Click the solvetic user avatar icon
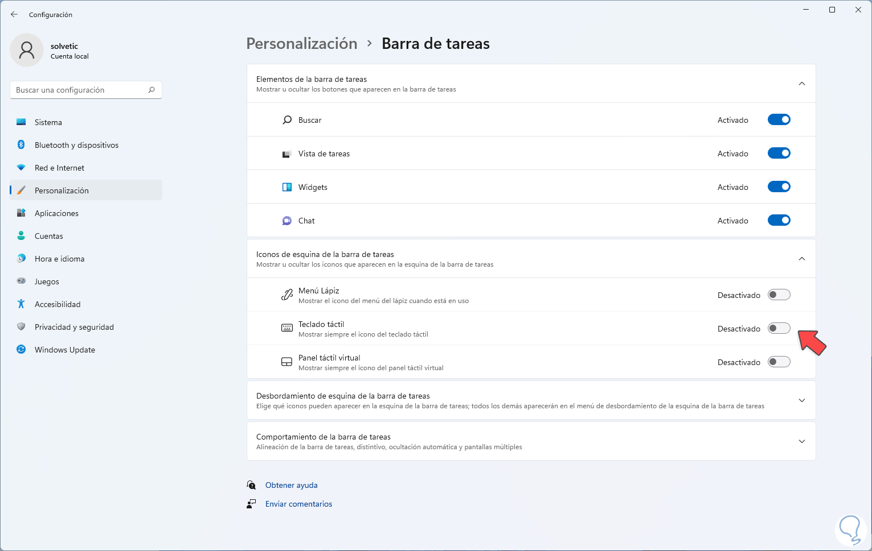Image resolution: width=872 pixels, height=551 pixels. click(x=27, y=50)
